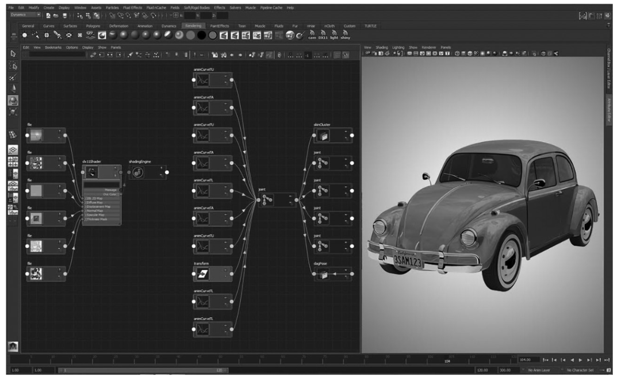Image resolution: width=621 pixels, height=377 pixels.
Task: Click the four-pane layout icon in toolbox
Action: [x=13, y=161]
